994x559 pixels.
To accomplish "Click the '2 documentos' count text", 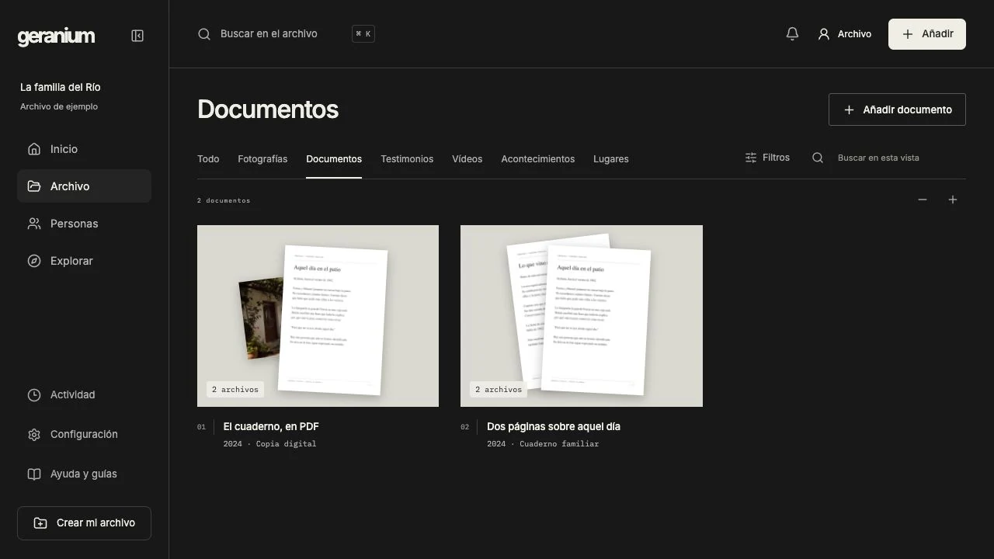I will coord(224,200).
